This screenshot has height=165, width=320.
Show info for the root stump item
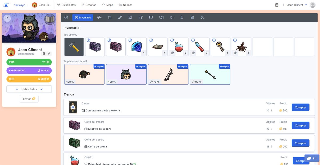click(x=235, y=40)
